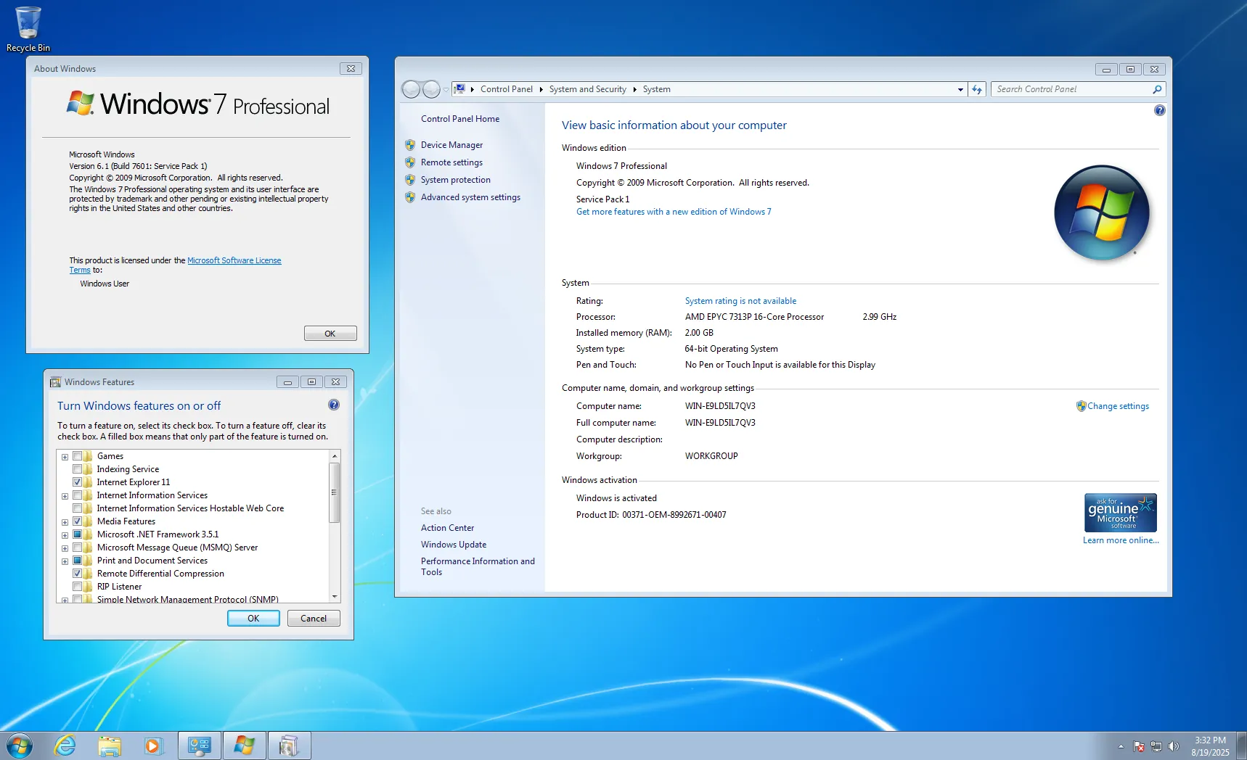
Task: Click OK in About Windows dialog
Action: click(330, 334)
